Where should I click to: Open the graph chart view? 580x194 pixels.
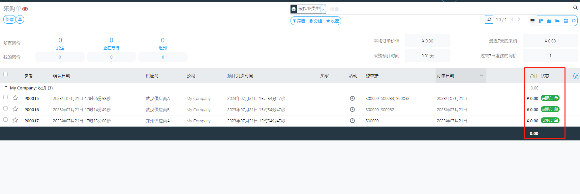[x=557, y=21]
